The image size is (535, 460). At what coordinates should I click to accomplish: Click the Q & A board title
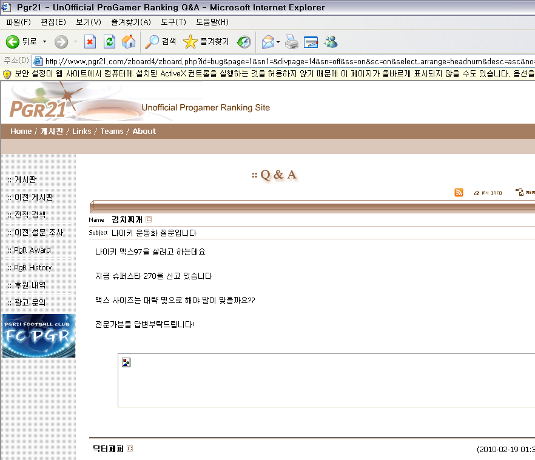click(x=274, y=175)
